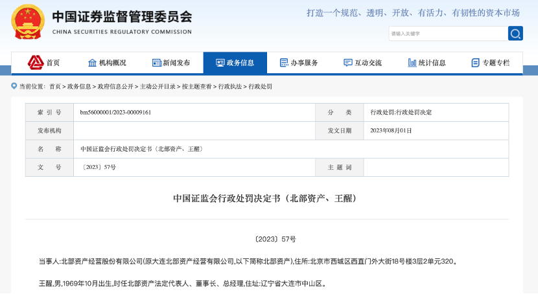This screenshot has width=538, height=294.
Task: Open the 专题专栏 navigation tab
Action: point(491,63)
